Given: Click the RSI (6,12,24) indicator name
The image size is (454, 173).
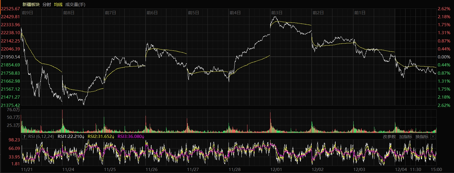Looking at the screenshot, I should 41,137.
